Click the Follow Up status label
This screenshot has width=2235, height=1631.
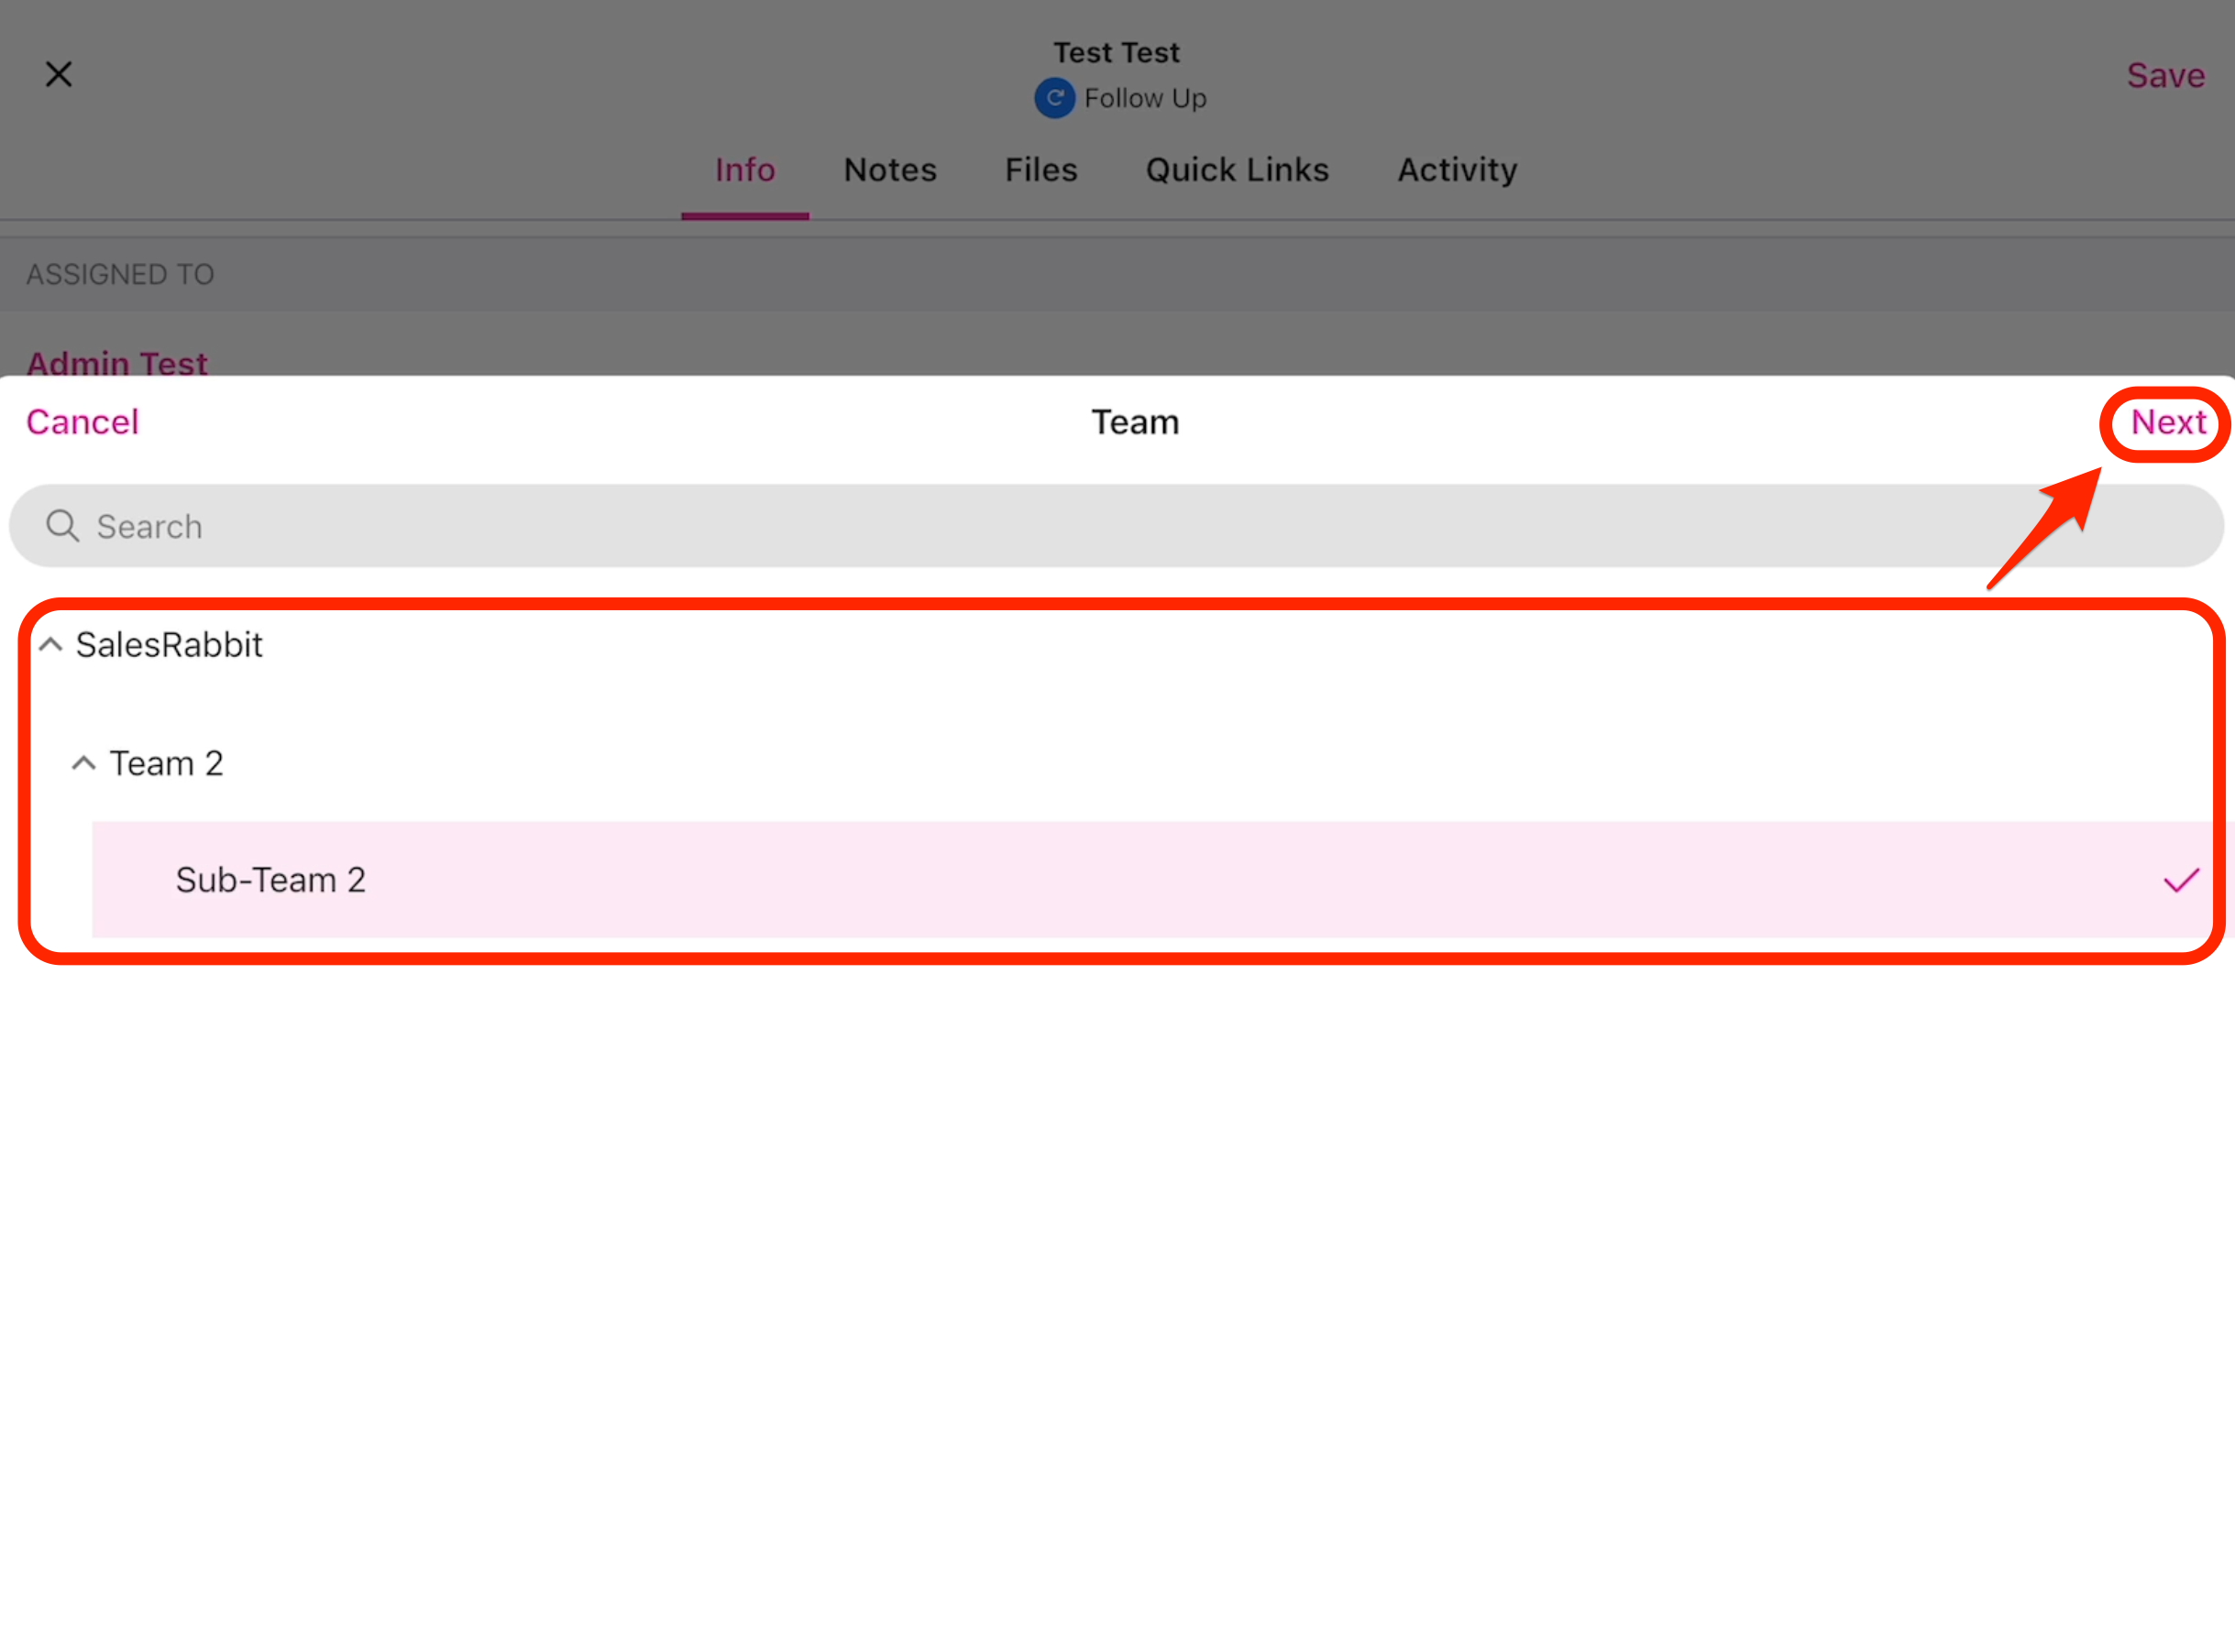pos(1145,98)
